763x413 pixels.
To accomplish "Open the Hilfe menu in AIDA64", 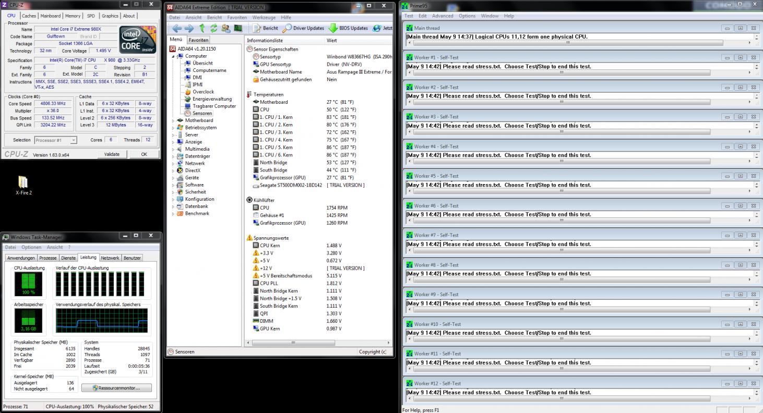I will 286,17.
